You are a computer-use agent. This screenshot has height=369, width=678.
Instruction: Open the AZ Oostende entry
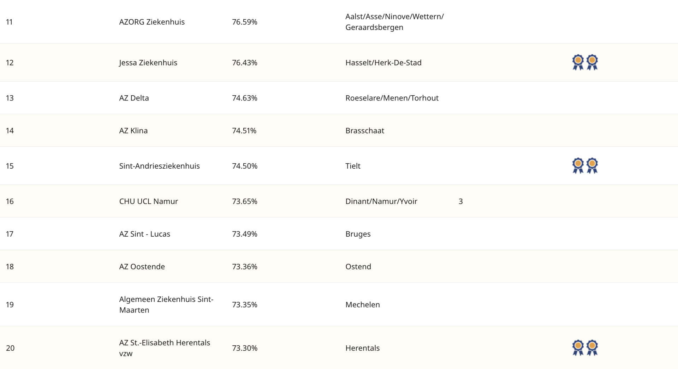142,267
